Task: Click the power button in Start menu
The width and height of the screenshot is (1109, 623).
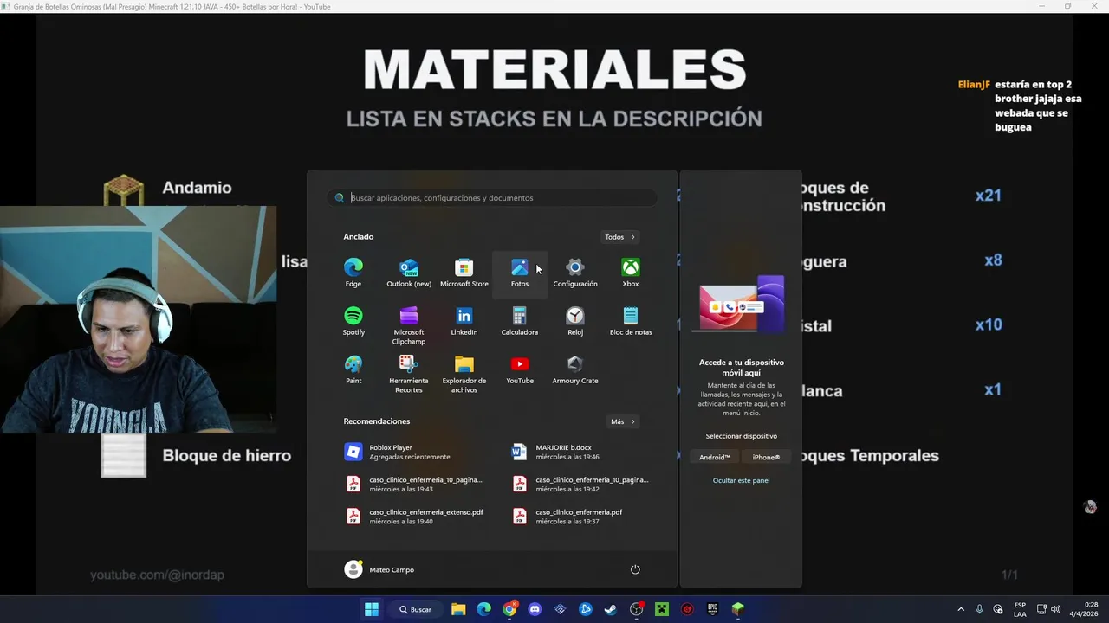Action: 635,569
